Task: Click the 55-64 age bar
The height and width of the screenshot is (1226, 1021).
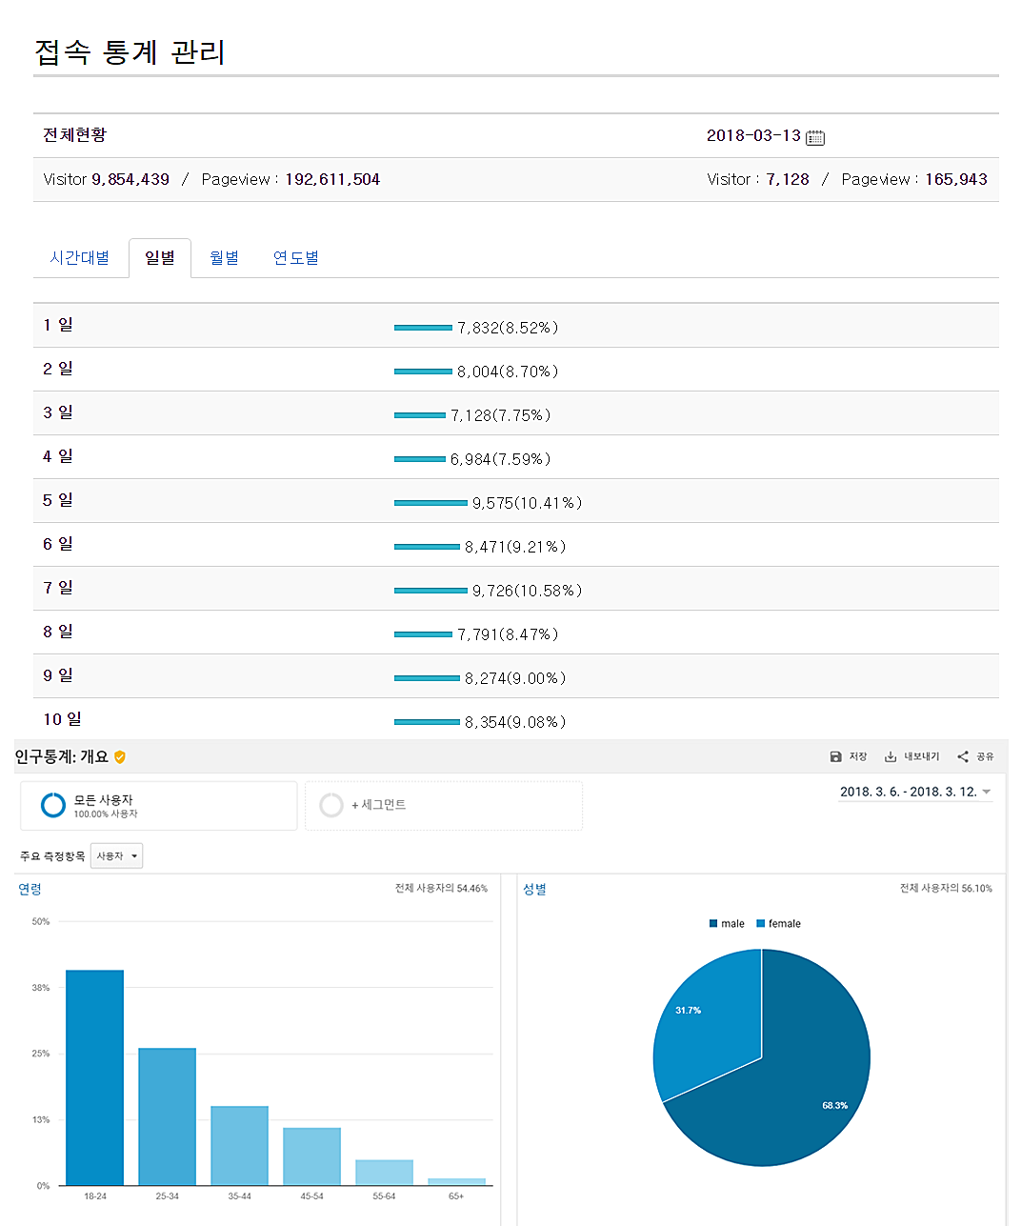Action: click(384, 1173)
